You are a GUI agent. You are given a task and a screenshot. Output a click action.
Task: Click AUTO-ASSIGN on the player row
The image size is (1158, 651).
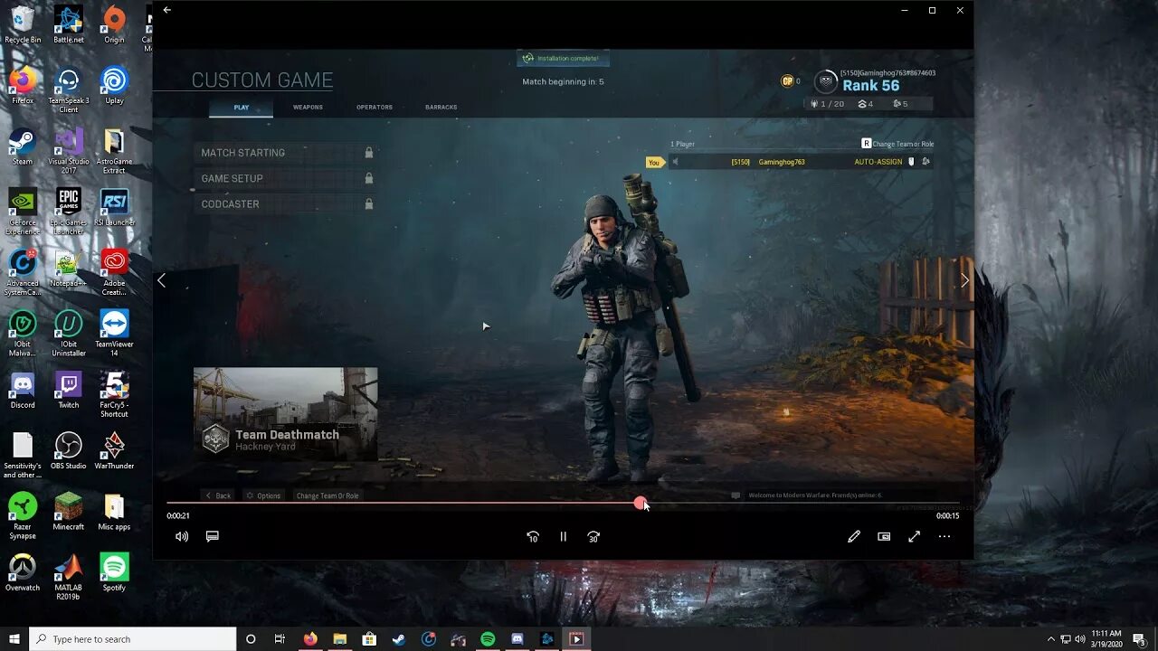(x=878, y=162)
